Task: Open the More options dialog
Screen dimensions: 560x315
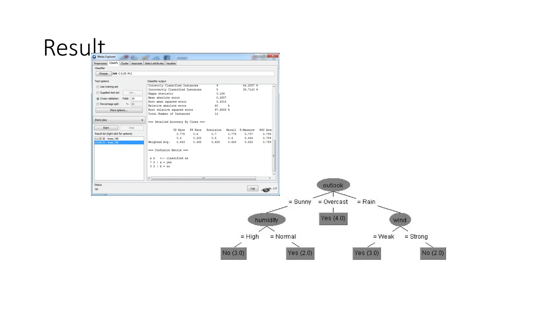Action: point(119,110)
